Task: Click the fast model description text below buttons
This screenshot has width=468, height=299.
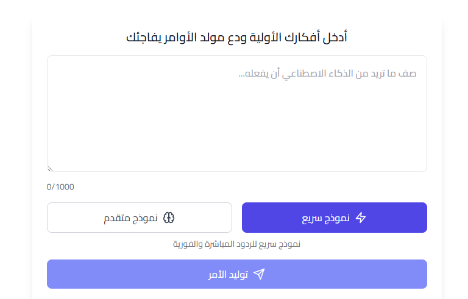Action: pyautogui.click(x=236, y=244)
